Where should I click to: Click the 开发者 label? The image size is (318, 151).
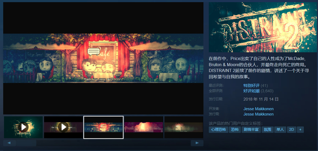214,109
